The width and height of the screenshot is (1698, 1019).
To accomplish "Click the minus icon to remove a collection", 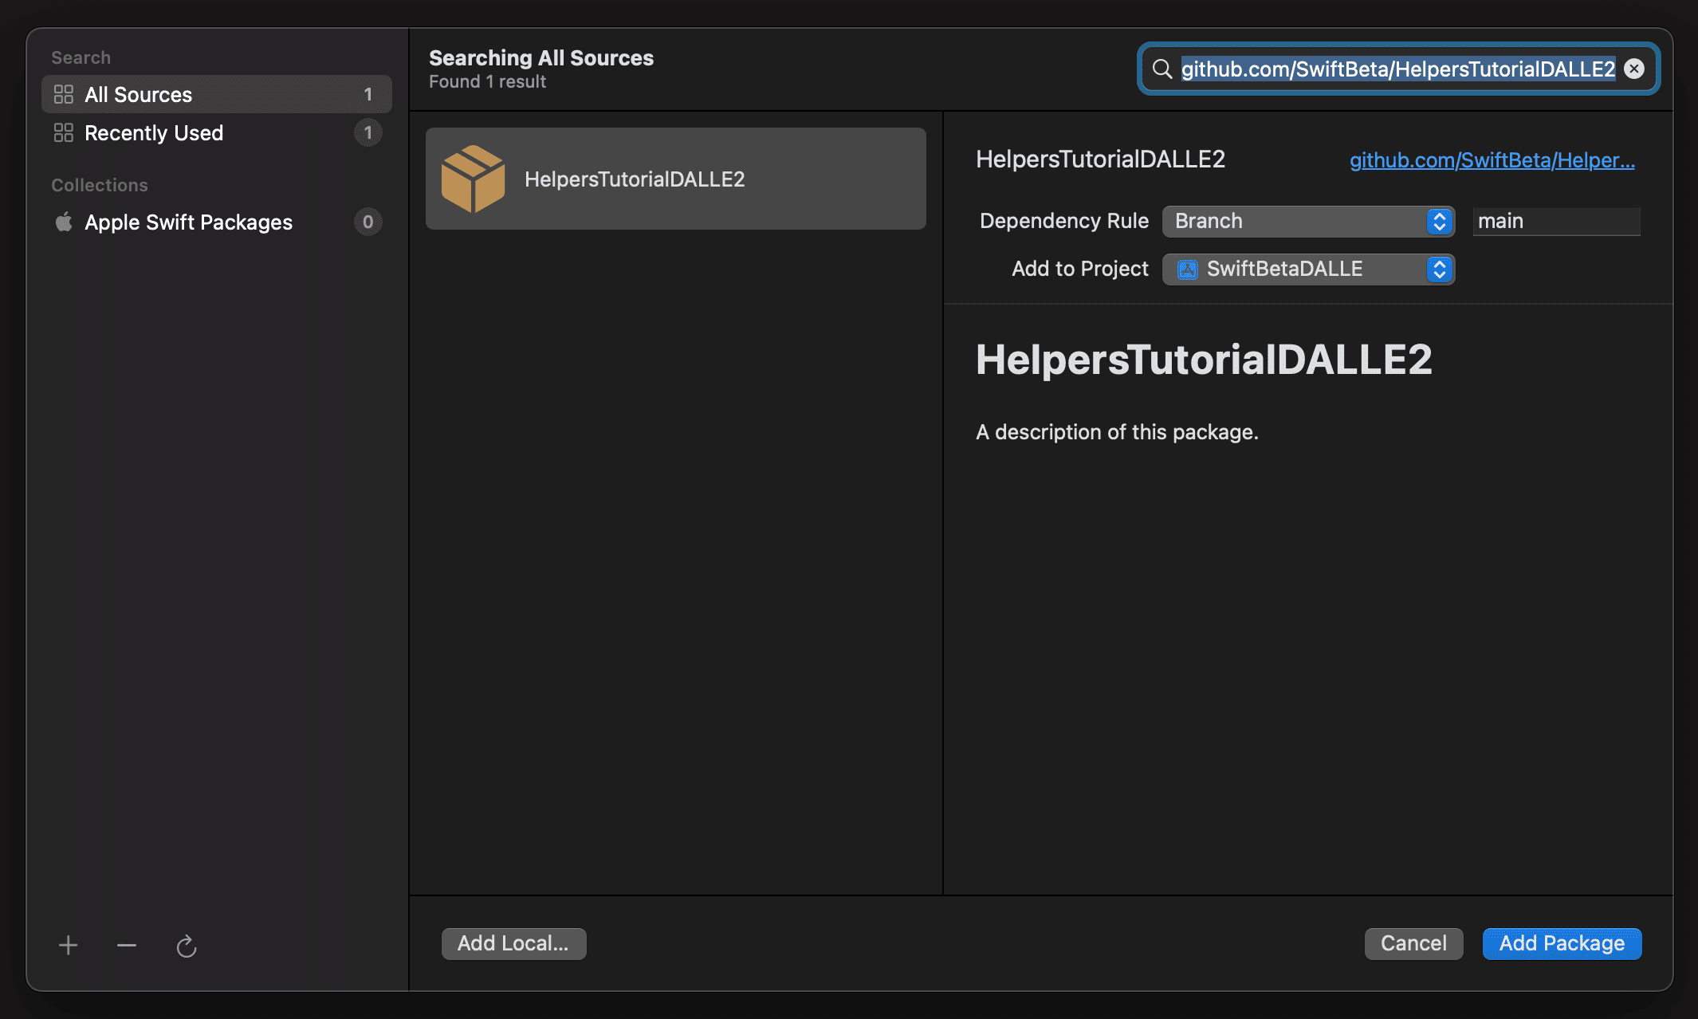I will [127, 946].
